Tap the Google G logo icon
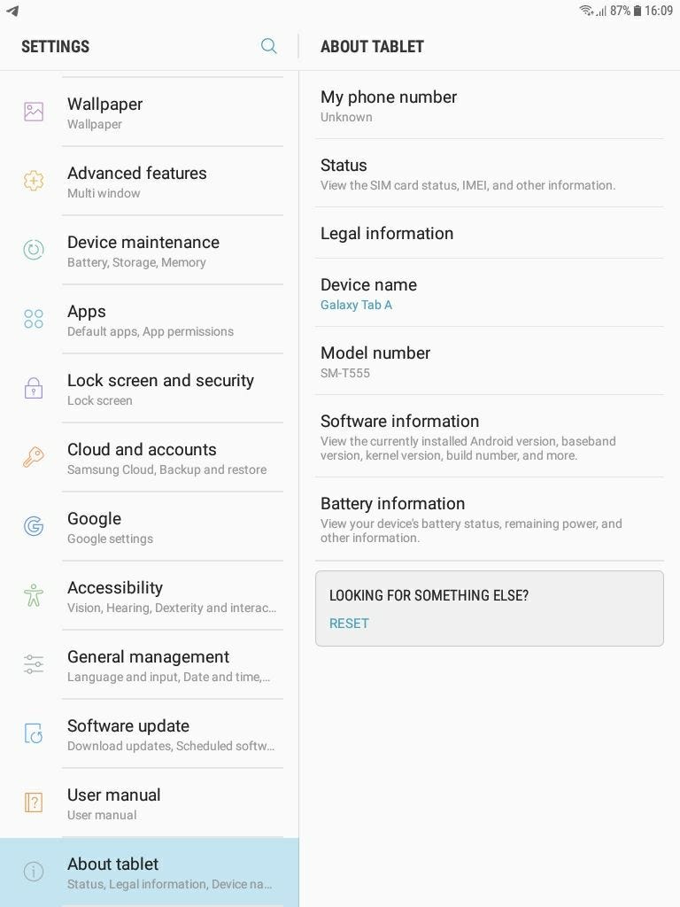 click(x=34, y=526)
